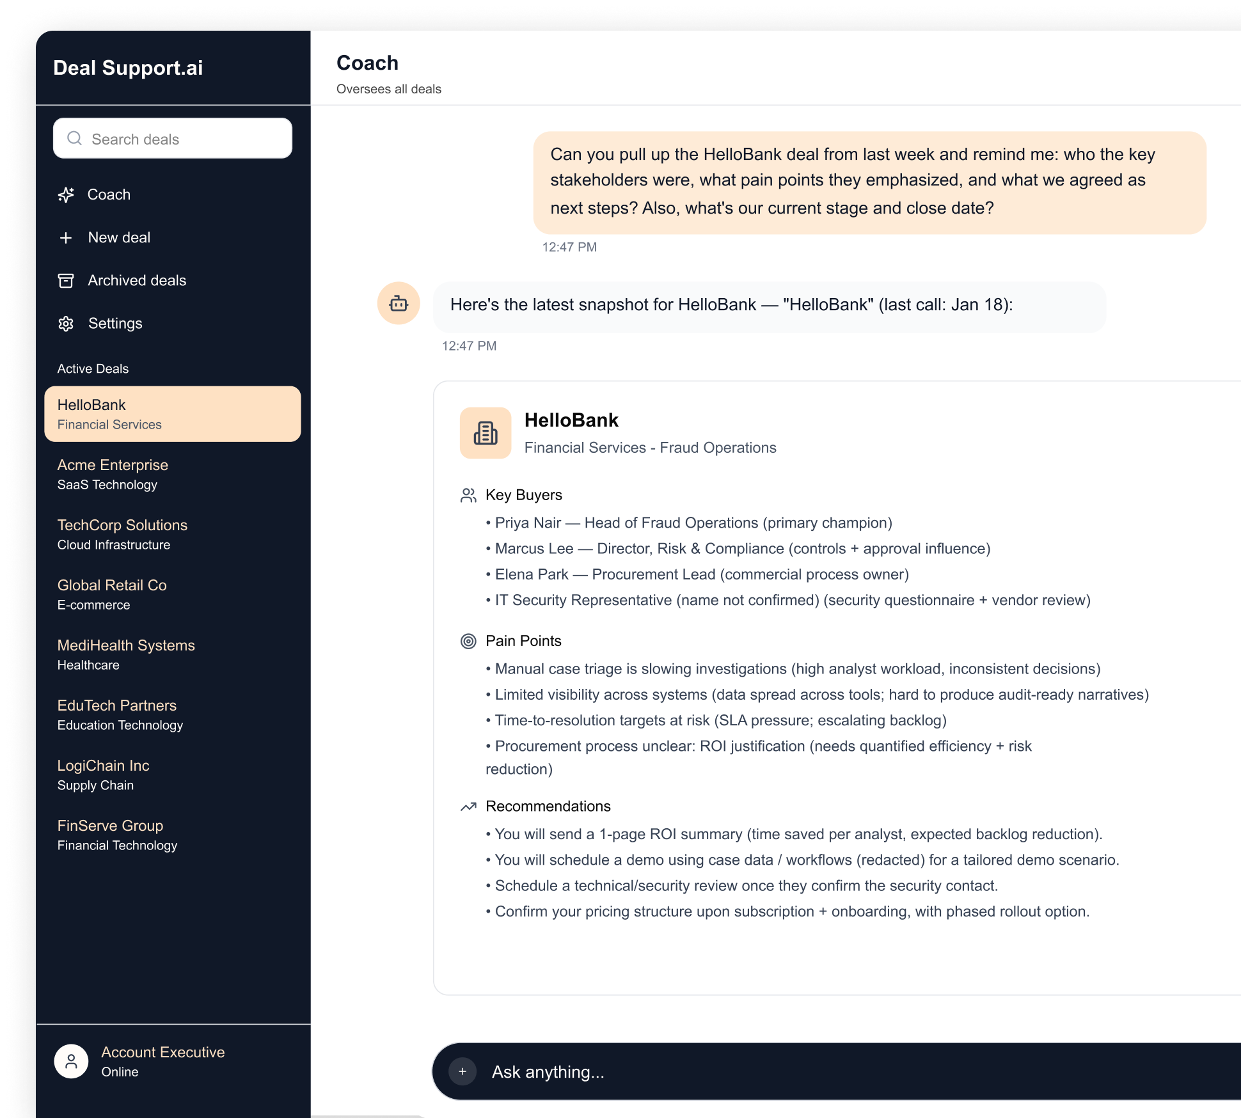
Task: Click the plus attachment icon in chat box
Action: point(462,1071)
